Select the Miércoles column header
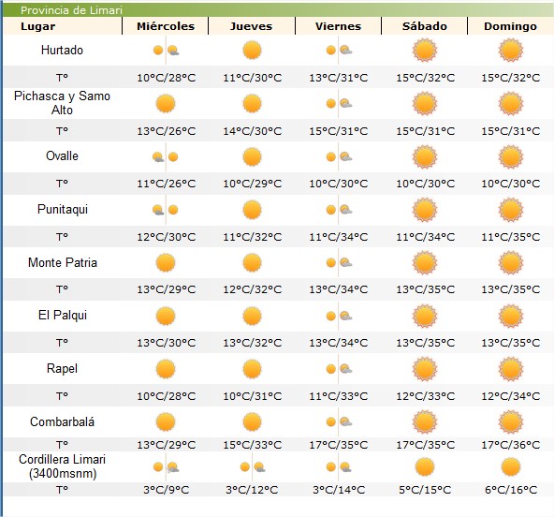The image size is (554, 517). coord(166,26)
